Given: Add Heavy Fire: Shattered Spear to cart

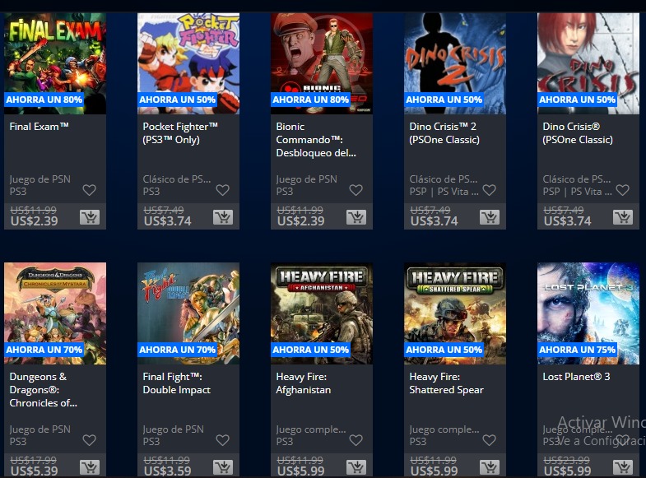Looking at the screenshot, I should (x=490, y=467).
